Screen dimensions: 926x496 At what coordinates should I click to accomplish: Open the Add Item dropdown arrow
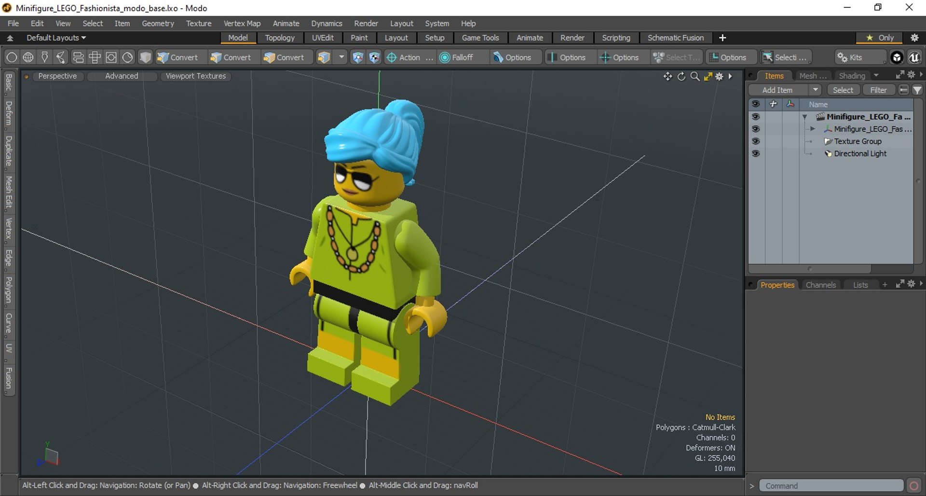815,90
